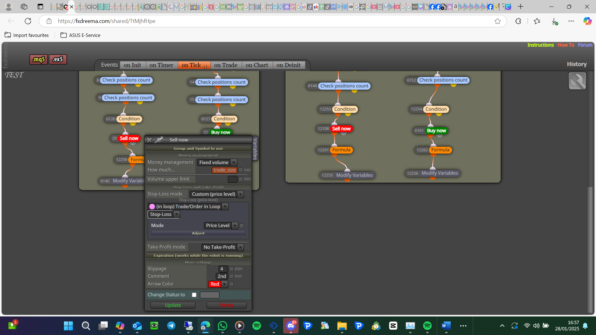
Task: Open the Windows Start menu
Action: [x=68, y=326]
